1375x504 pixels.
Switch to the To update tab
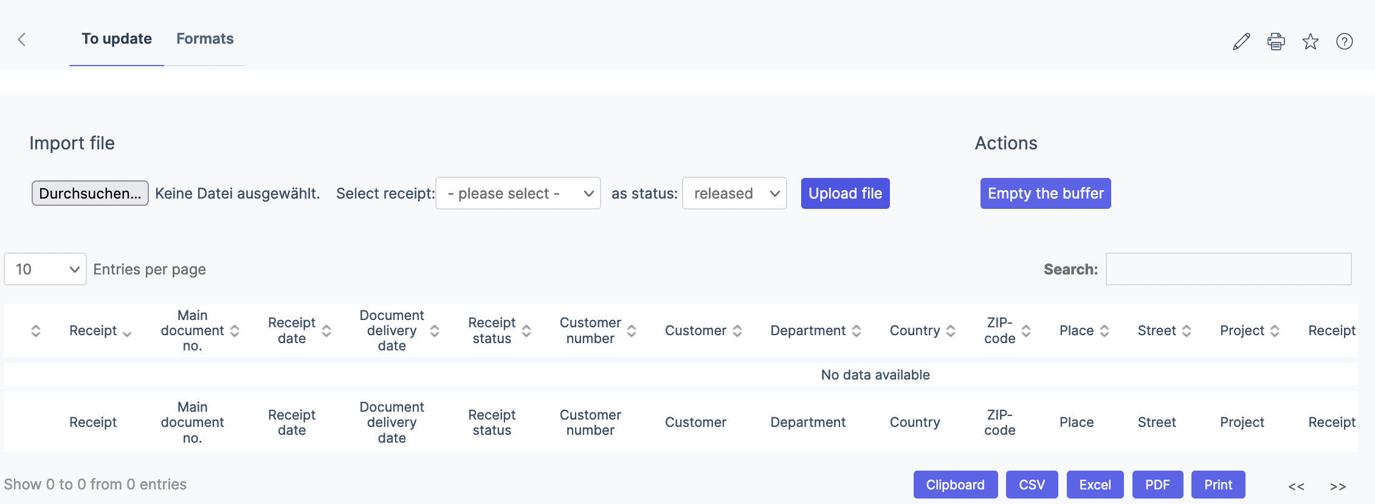(117, 39)
